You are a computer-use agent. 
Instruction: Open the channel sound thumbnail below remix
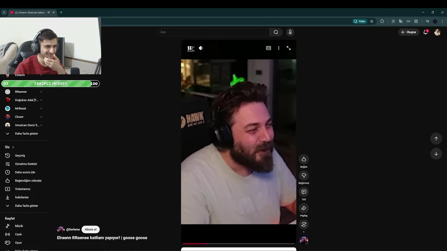[x=304, y=240]
